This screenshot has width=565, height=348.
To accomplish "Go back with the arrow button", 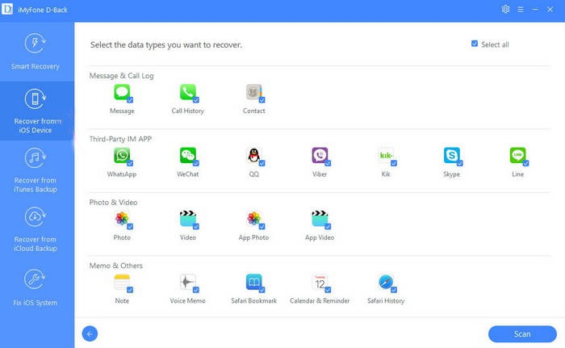I will [90, 334].
